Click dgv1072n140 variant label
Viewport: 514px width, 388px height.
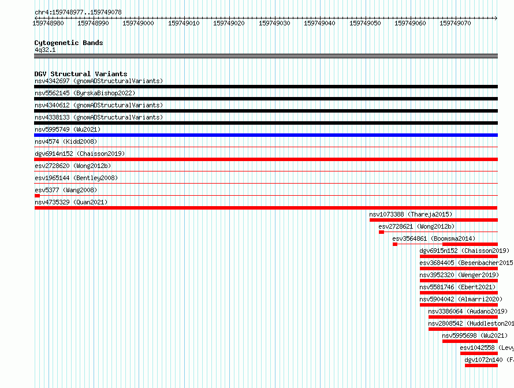[489, 360]
